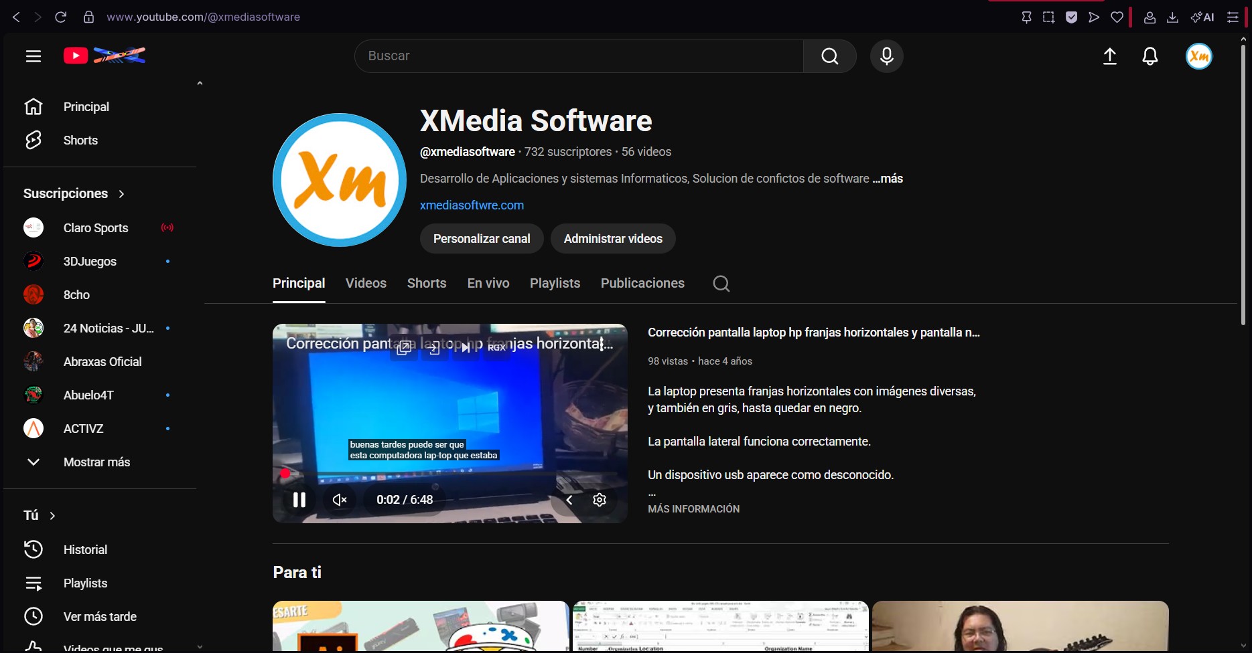The width and height of the screenshot is (1252, 653).
Task: Open the channel search magnifier beside Publicaciones
Action: point(720,284)
